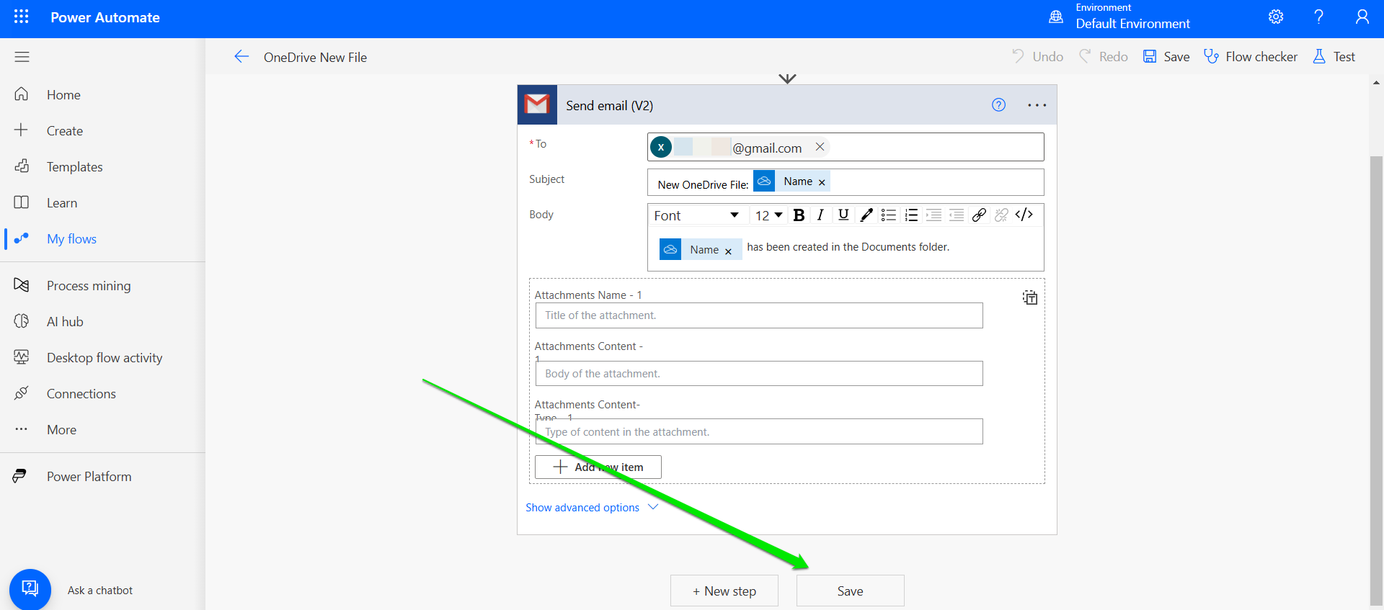Click the Subject input field
1384x610 pixels.
[x=846, y=182]
